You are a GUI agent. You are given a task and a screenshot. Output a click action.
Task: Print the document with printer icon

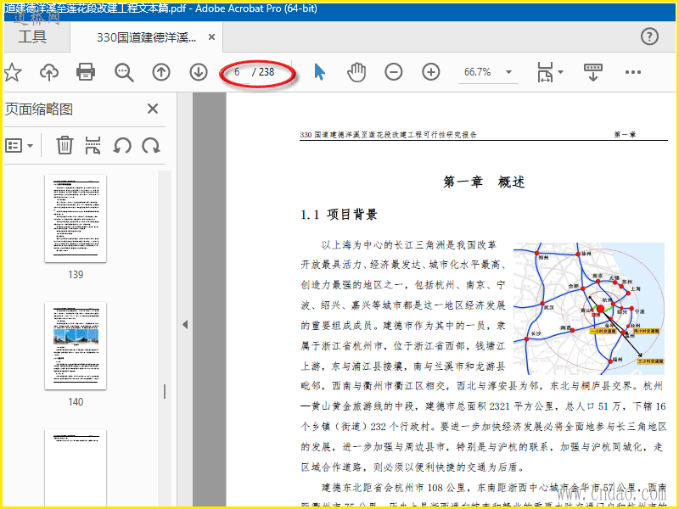click(86, 72)
